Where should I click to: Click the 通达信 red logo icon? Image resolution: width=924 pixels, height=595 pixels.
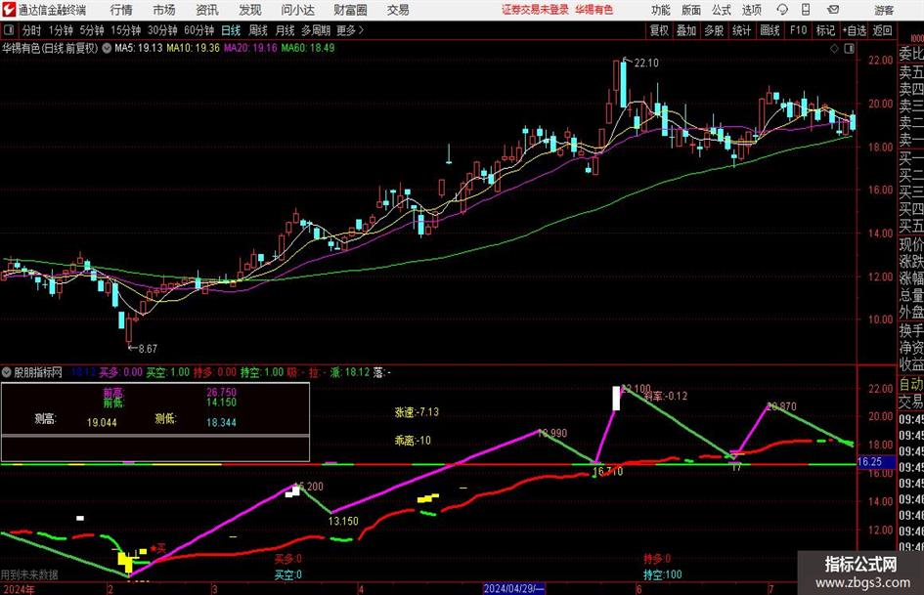[8, 10]
